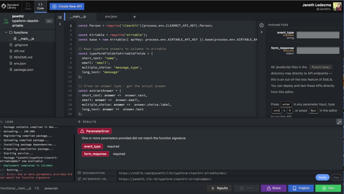Click javascript language label in status bar
Viewport: 344px width, 194px height.
click(x=51, y=188)
